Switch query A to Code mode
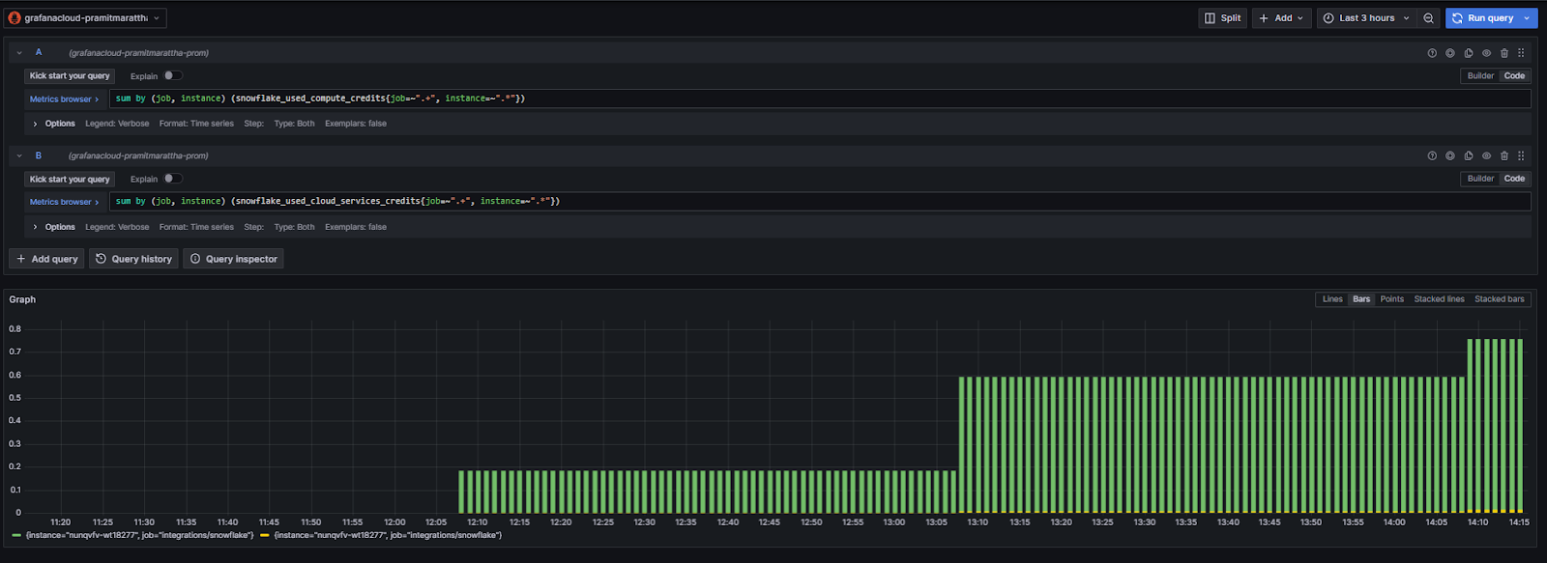1547x563 pixels. pos(1514,75)
